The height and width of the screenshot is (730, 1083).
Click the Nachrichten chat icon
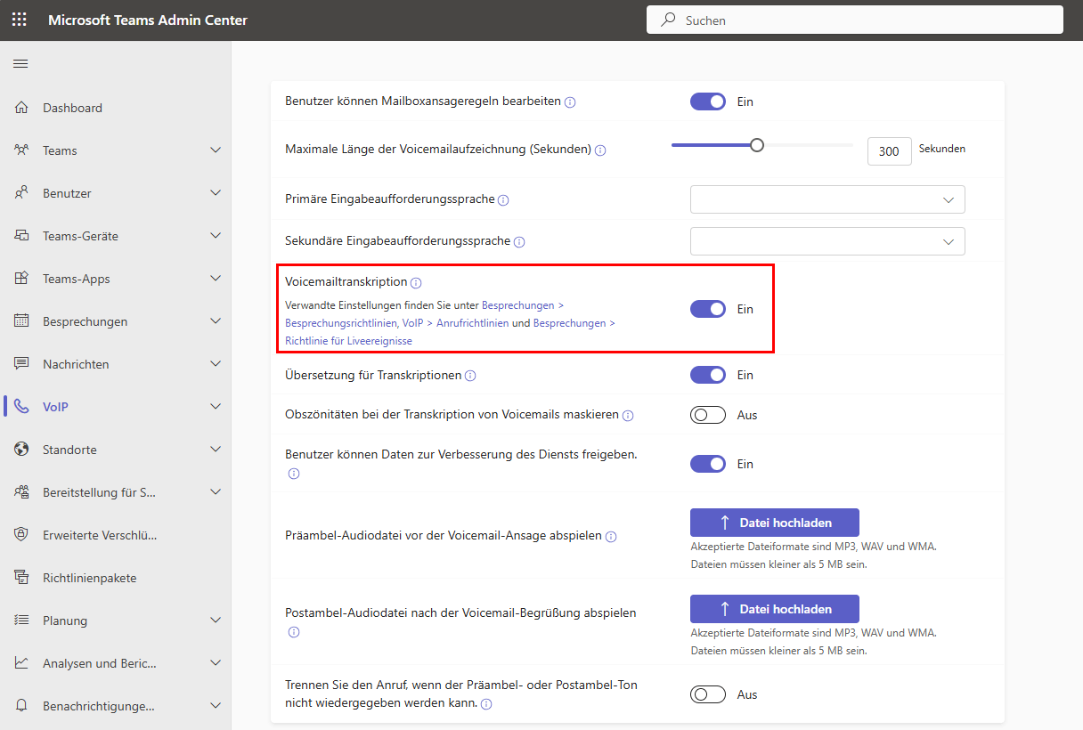click(x=22, y=364)
